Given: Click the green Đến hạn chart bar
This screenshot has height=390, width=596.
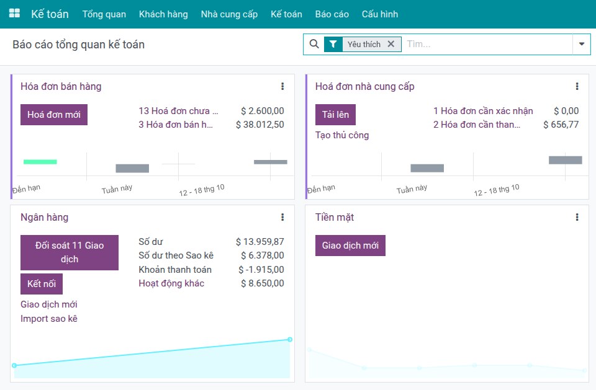Looking at the screenshot, I should click(x=40, y=162).
